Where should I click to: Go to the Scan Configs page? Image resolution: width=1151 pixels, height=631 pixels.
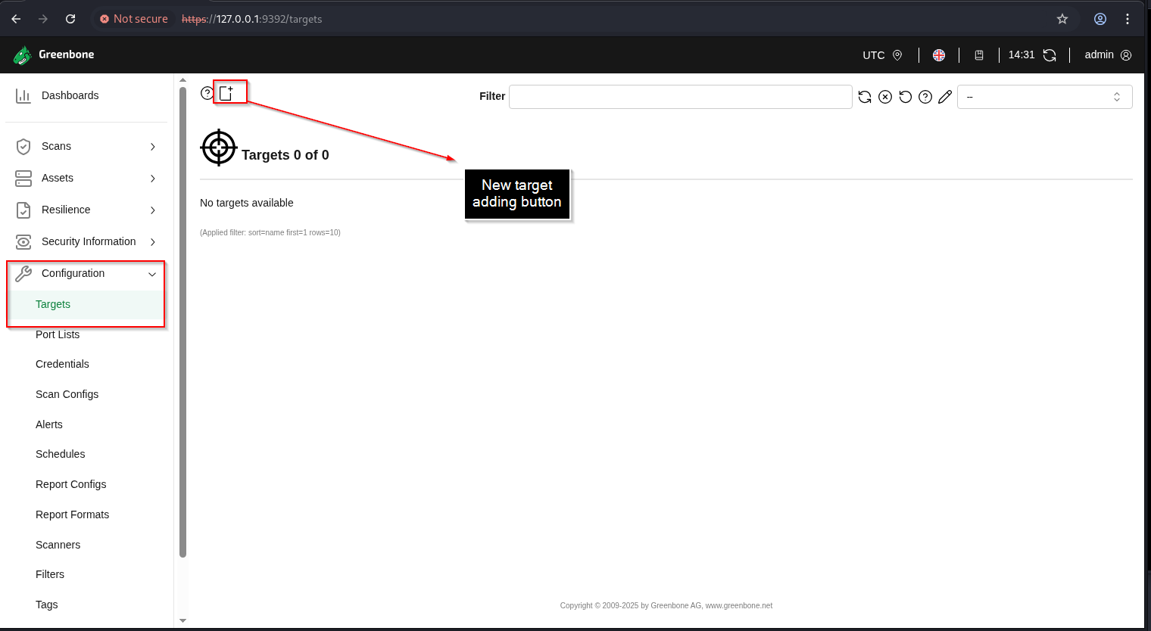pos(67,394)
